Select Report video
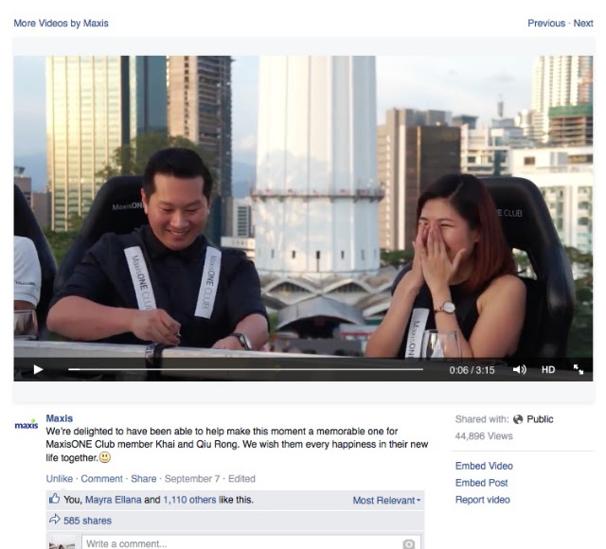 pyautogui.click(x=482, y=500)
